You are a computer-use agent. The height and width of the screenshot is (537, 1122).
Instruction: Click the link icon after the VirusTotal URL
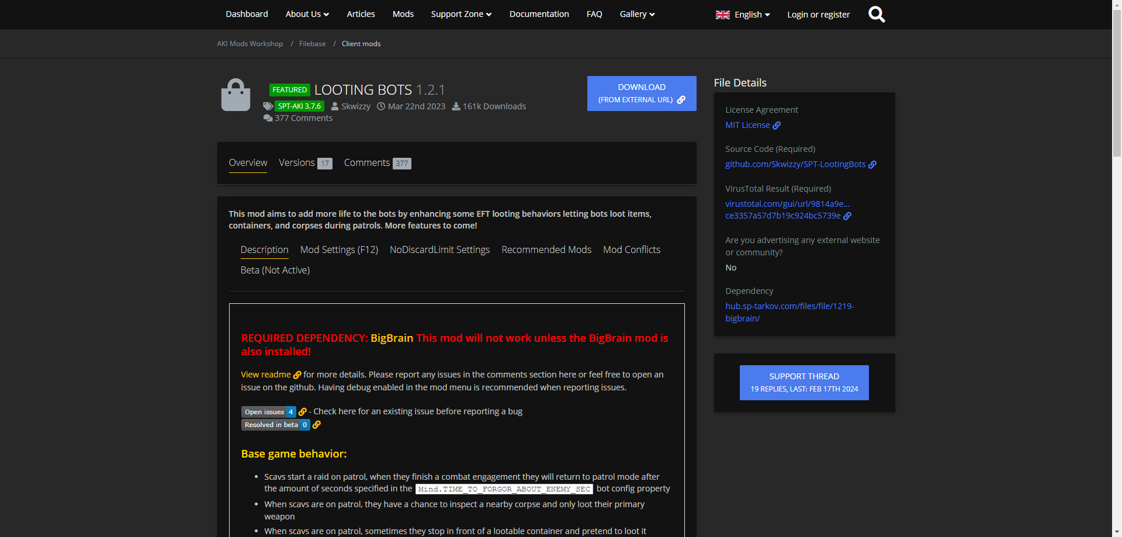pos(847,216)
